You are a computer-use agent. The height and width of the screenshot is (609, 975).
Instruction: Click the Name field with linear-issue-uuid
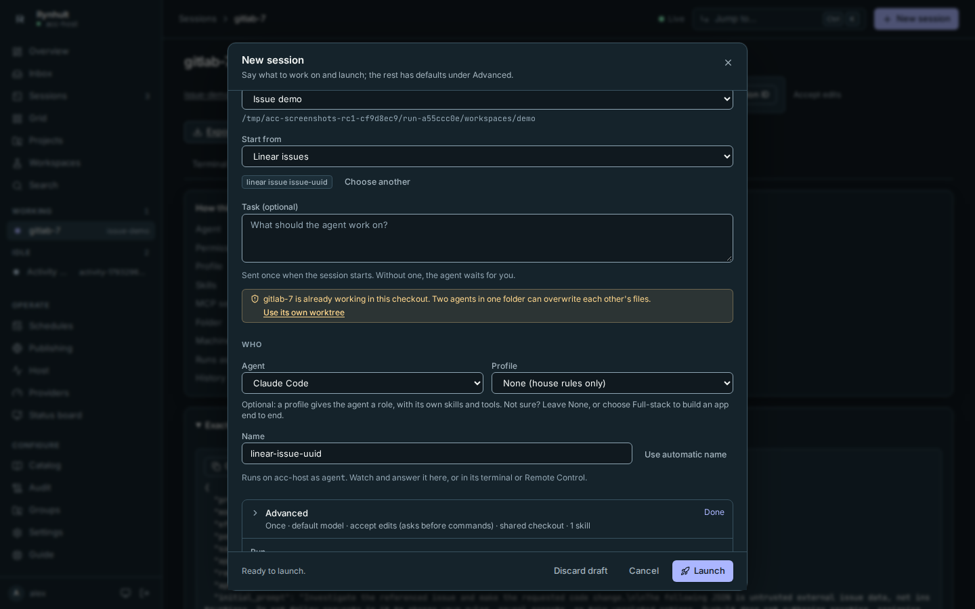coord(437,453)
